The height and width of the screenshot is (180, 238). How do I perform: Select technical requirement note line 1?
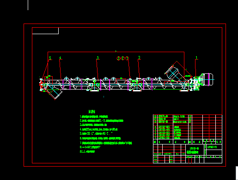coord(94,117)
